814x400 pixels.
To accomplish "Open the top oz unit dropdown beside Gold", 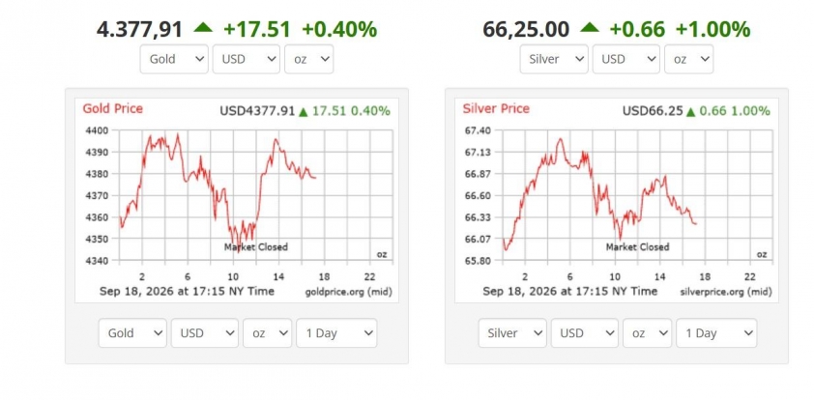I will [309, 59].
